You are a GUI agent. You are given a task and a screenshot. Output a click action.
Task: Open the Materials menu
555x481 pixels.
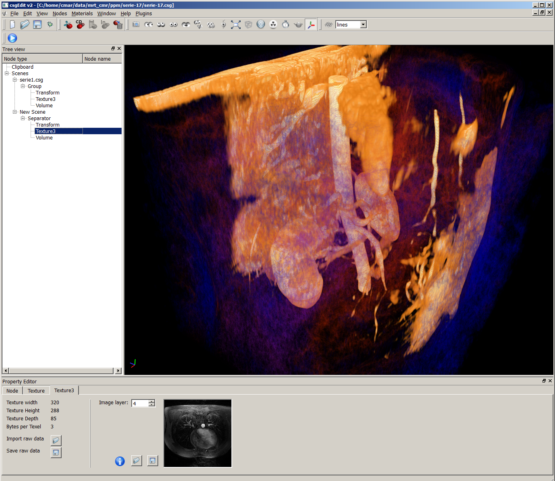click(x=82, y=13)
